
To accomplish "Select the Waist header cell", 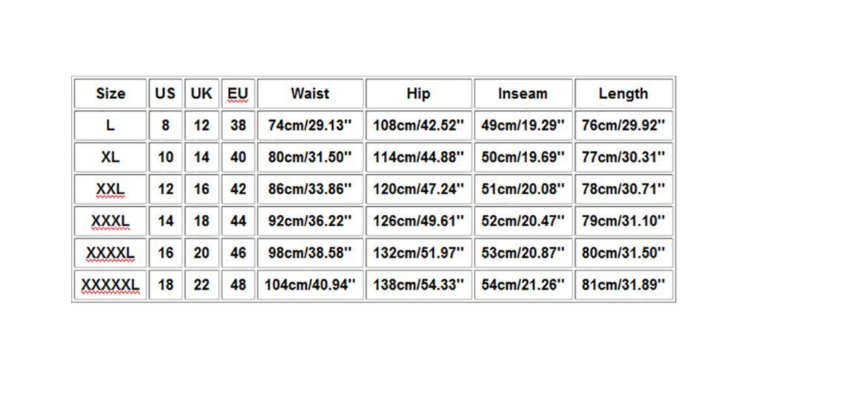I will pyautogui.click(x=311, y=93).
